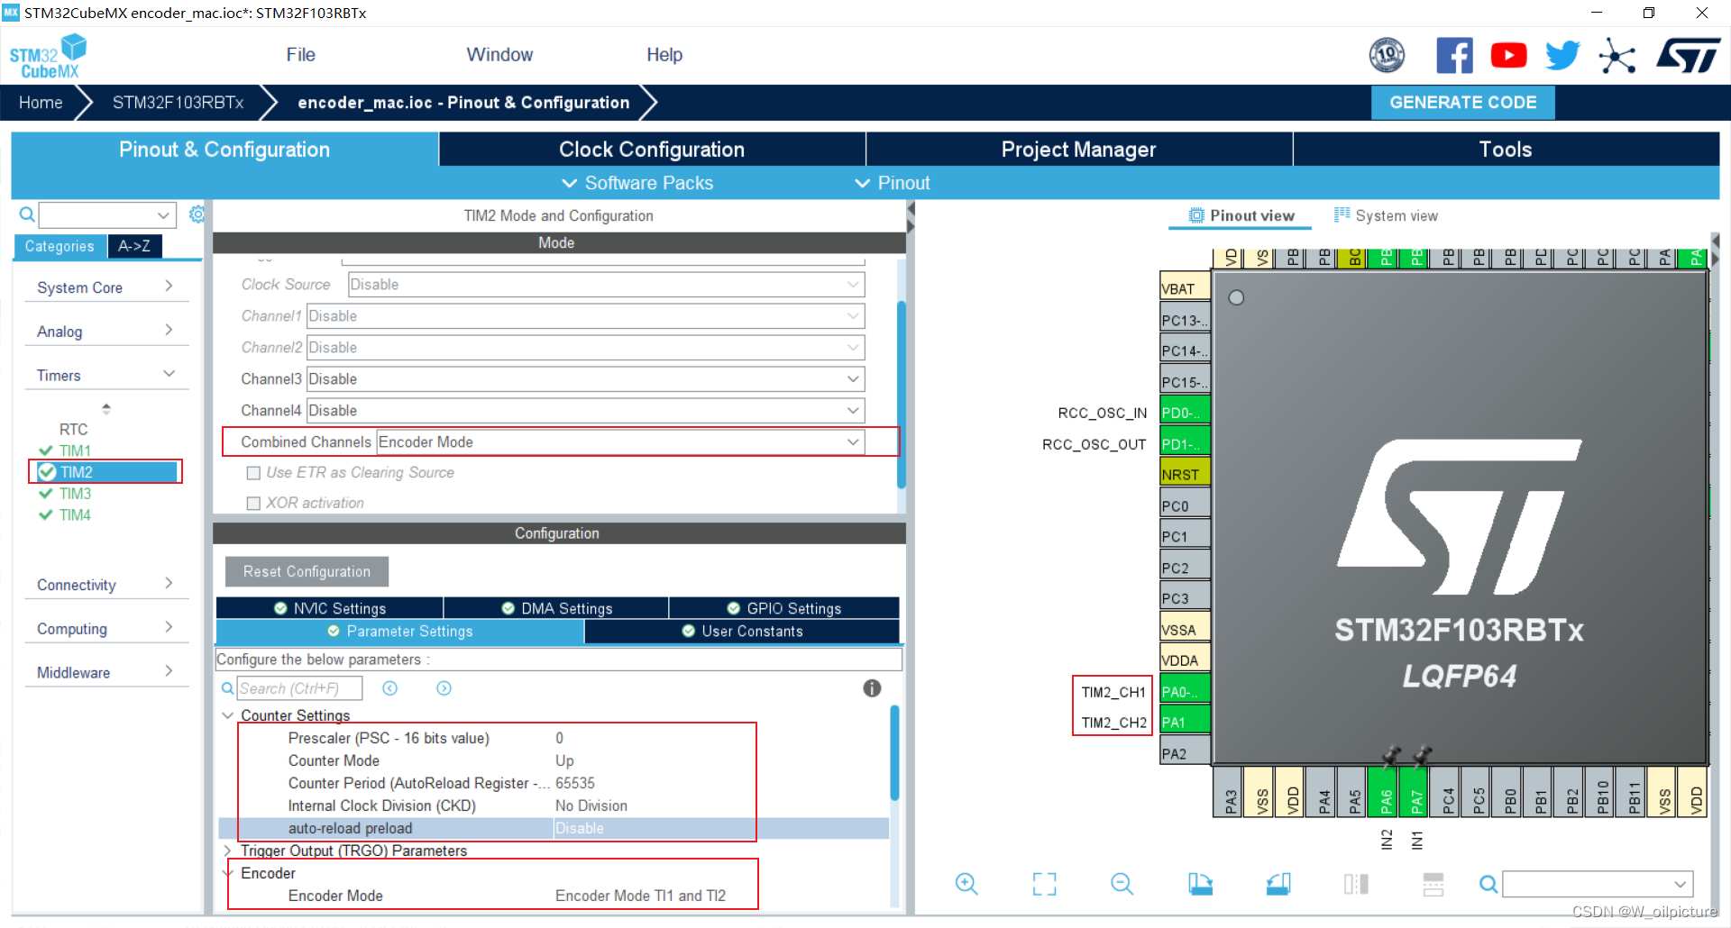Switch list to A->Z sorting
The width and height of the screenshot is (1731, 928).
[134, 246]
